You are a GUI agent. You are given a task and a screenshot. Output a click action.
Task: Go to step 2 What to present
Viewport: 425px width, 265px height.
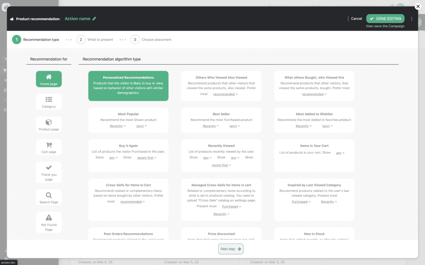click(x=81, y=40)
